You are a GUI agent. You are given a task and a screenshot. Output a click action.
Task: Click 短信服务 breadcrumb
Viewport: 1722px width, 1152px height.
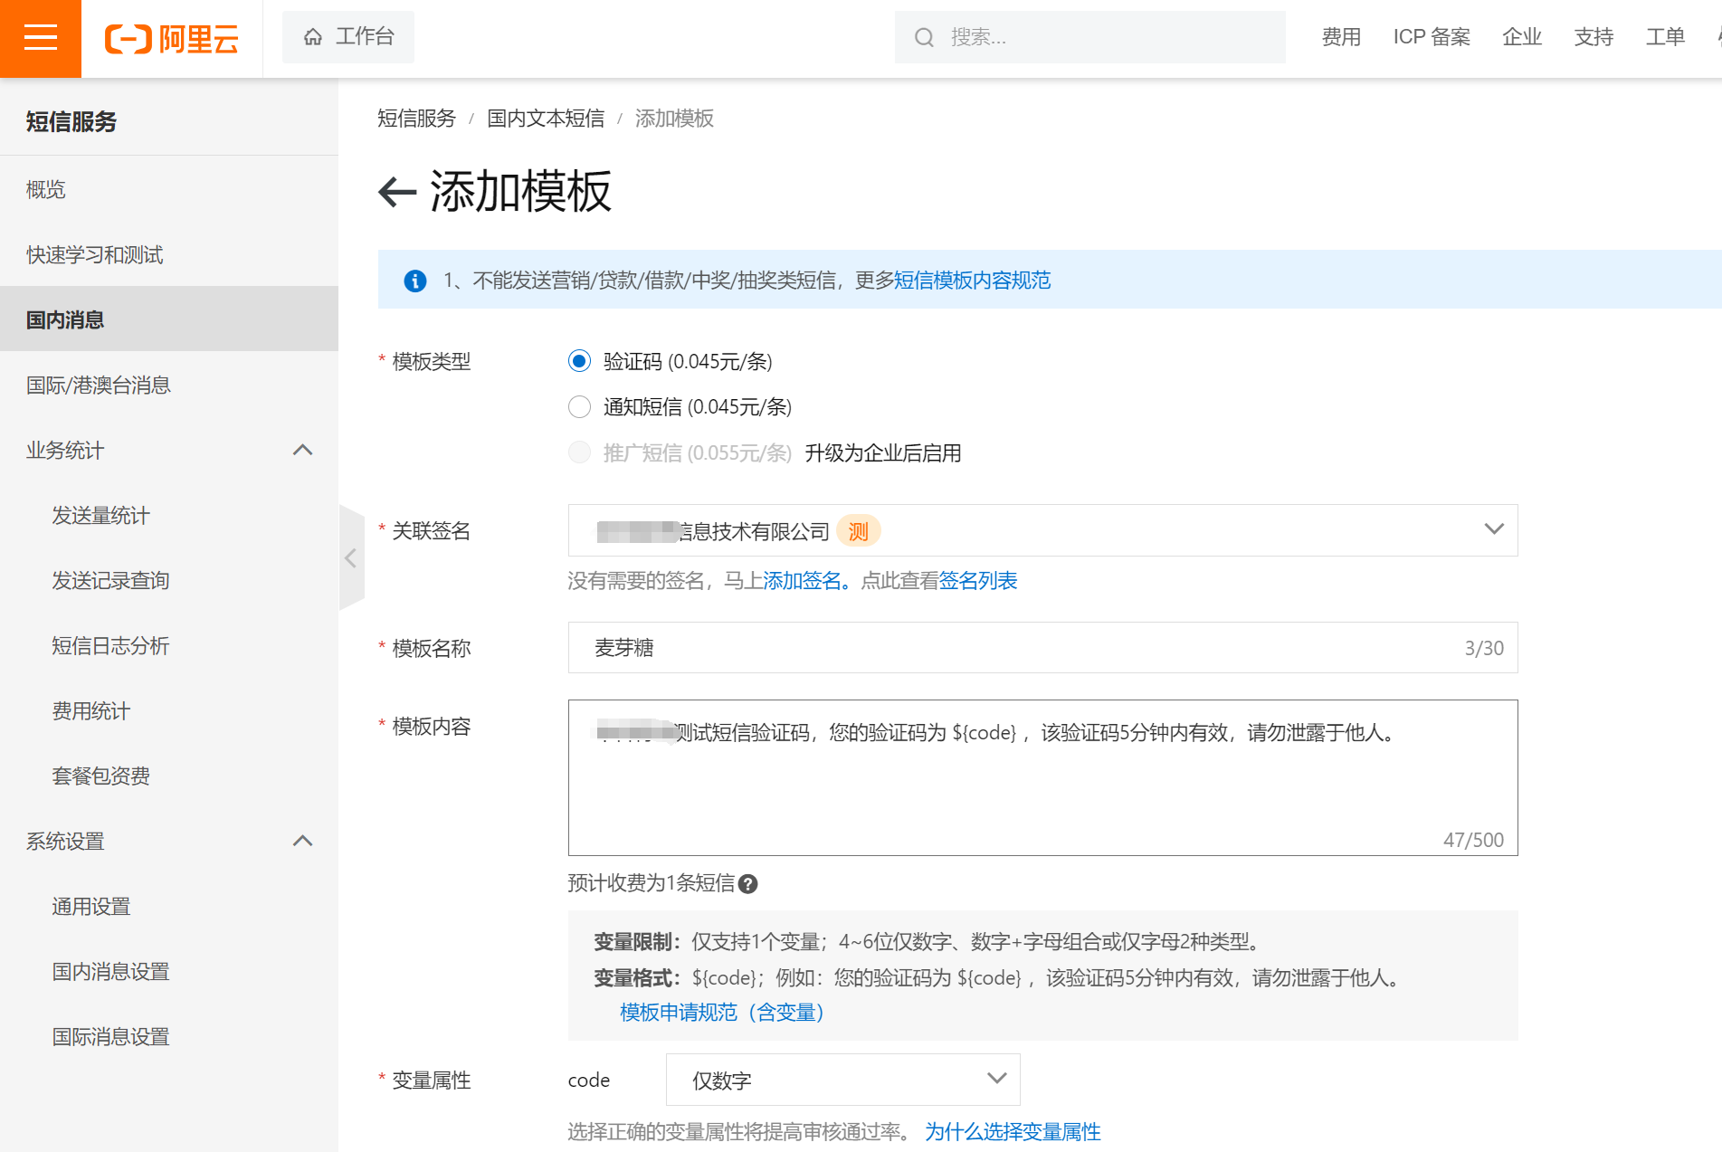coord(416,119)
